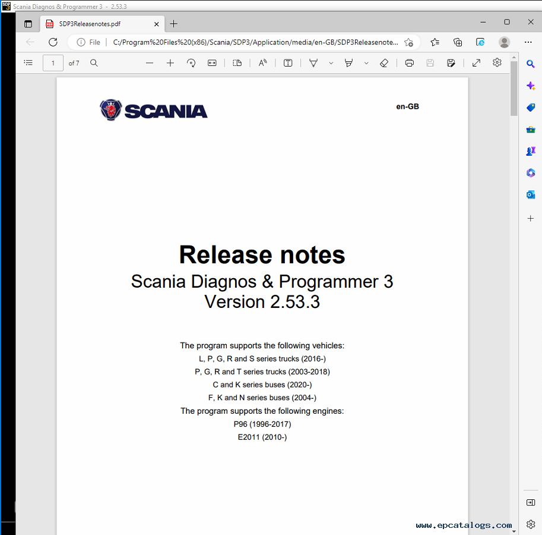Close the SDP3Releasenotes.pdf tab

click(x=156, y=24)
